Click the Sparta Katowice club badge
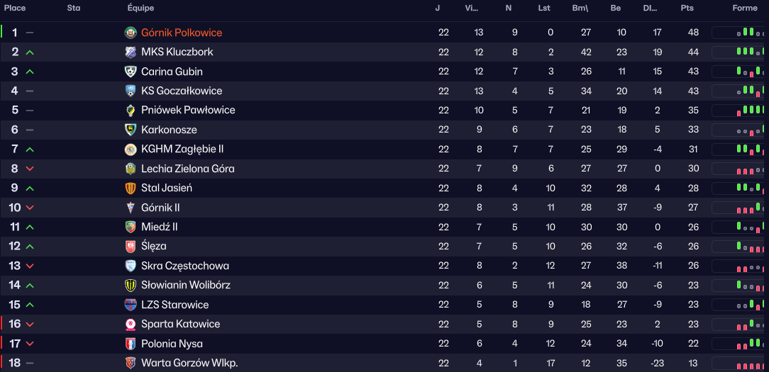This screenshot has height=372, width=769. click(131, 324)
